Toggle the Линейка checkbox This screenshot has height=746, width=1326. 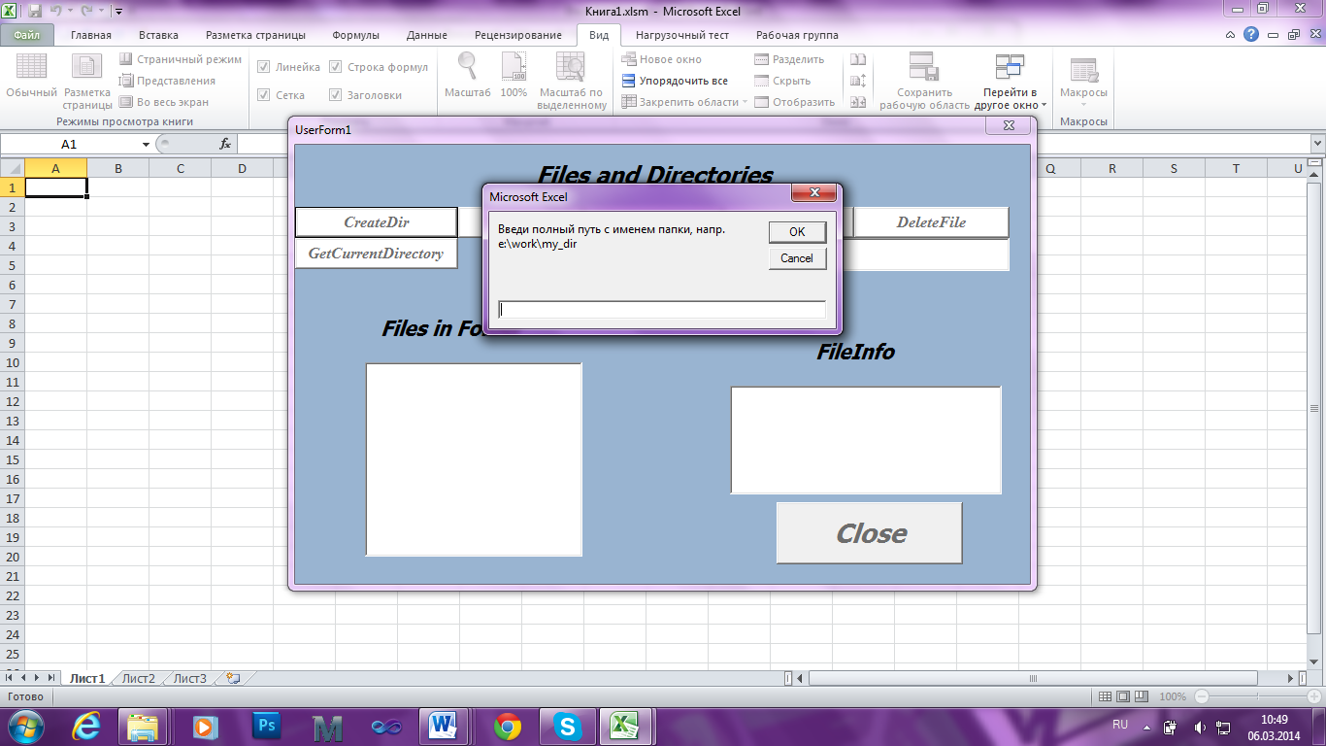point(263,67)
